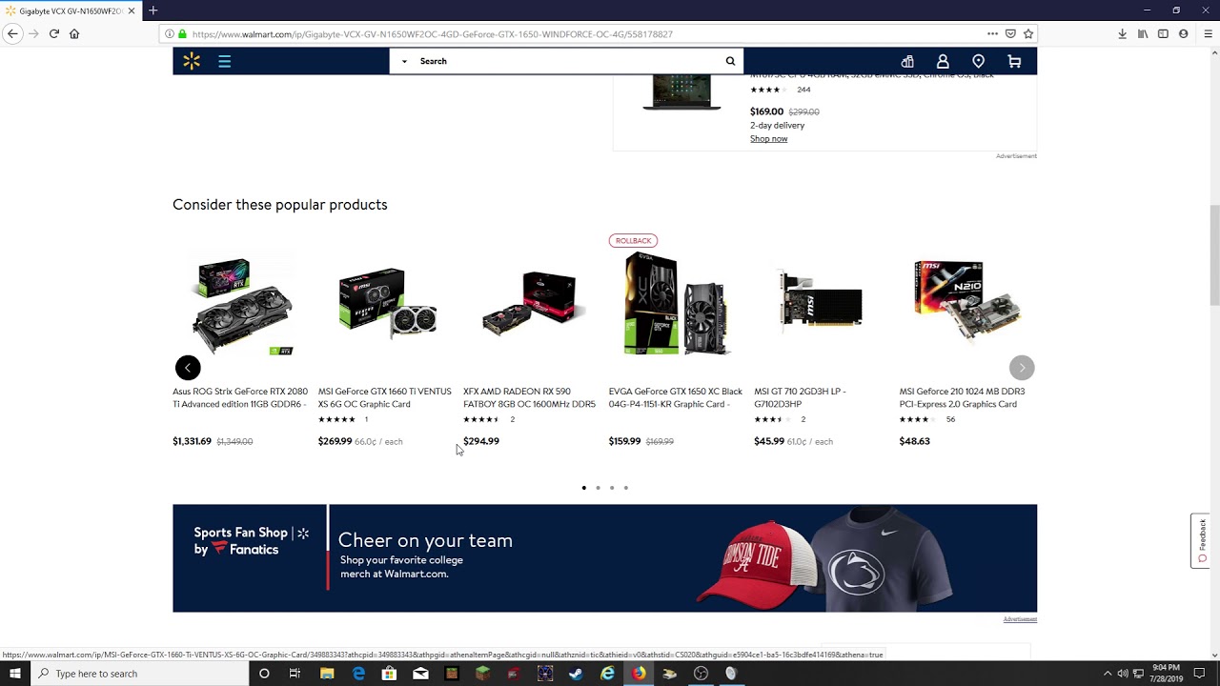1220x686 pixels.
Task: Open the shopping cart icon
Action: [1014, 62]
